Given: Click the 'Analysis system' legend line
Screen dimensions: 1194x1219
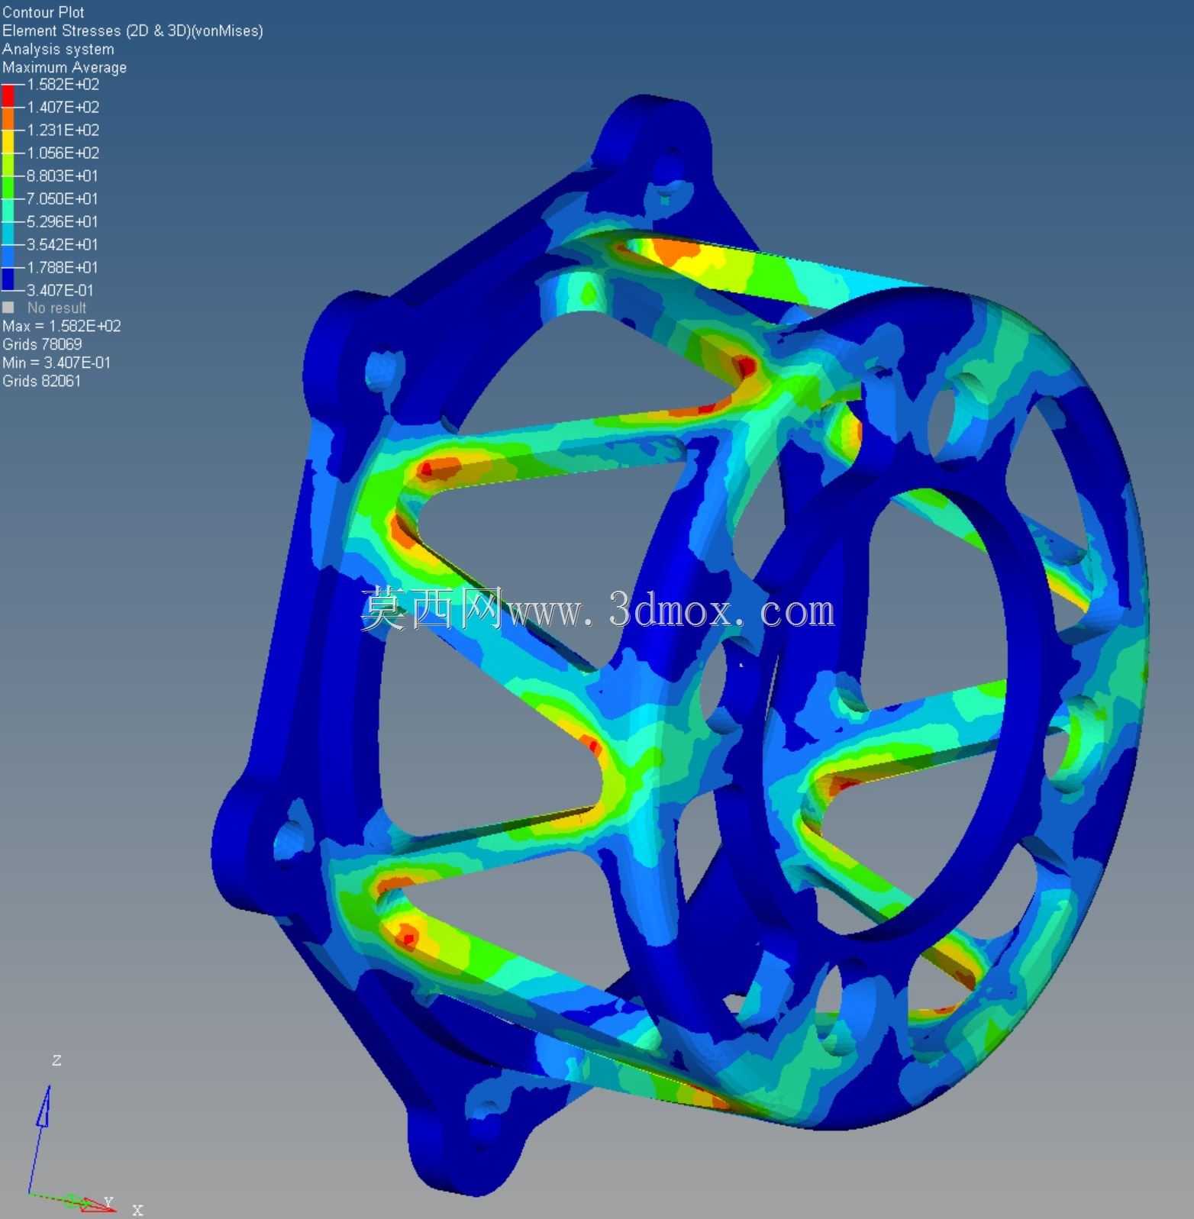Looking at the screenshot, I should point(58,49).
